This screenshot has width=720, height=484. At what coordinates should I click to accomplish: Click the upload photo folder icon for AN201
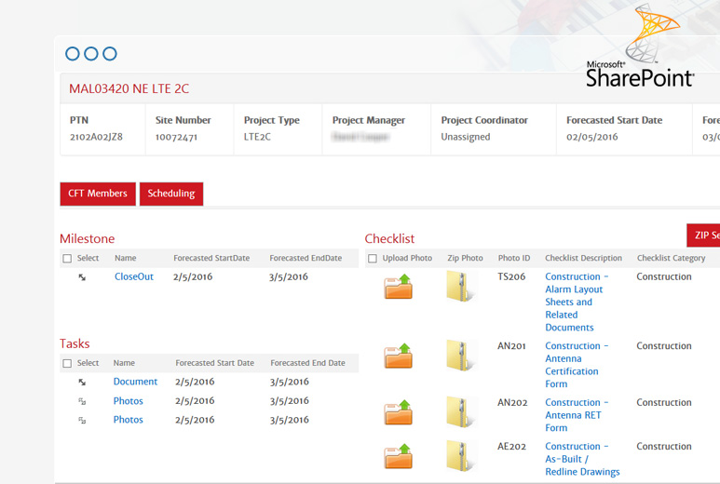pos(398,356)
